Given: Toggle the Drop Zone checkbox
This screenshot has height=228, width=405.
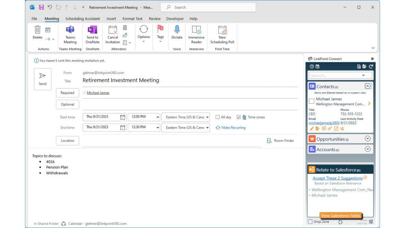Looking at the screenshot, I should click(310, 222).
